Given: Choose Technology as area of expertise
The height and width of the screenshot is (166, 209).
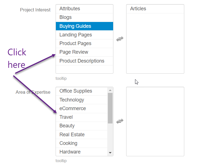Looking at the screenshot, I should coord(82,100).
